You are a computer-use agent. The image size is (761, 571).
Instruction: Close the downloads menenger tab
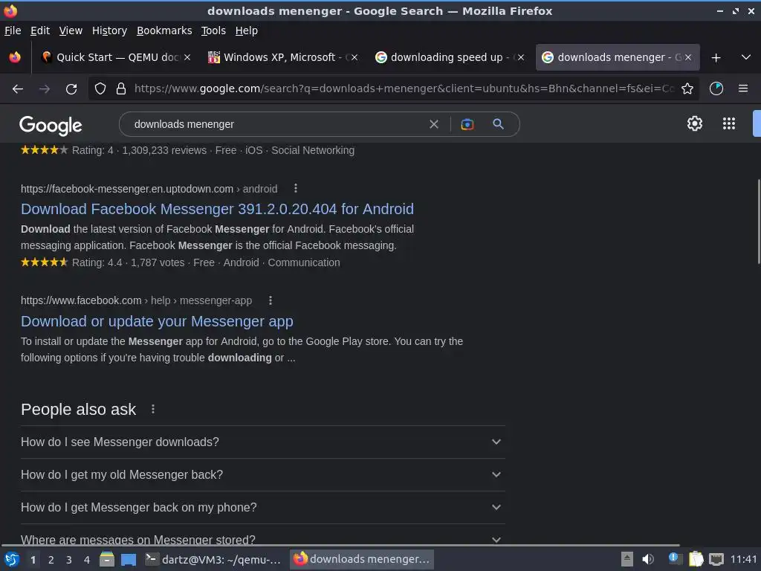pyautogui.click(x=688, y=57)
